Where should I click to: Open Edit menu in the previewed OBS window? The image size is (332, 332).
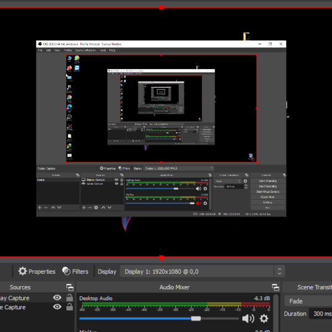point(49,50)
